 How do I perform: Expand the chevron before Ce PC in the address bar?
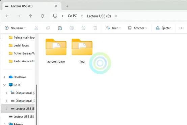coord(62,16)
